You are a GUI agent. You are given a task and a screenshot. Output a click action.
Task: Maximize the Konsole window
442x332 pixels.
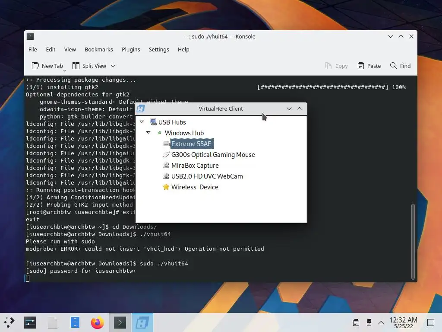pos(401,36)
